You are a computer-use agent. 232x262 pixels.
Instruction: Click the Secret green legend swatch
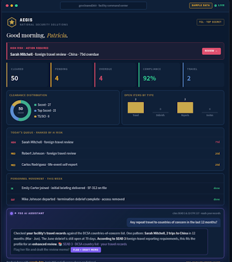pos(36,105)
